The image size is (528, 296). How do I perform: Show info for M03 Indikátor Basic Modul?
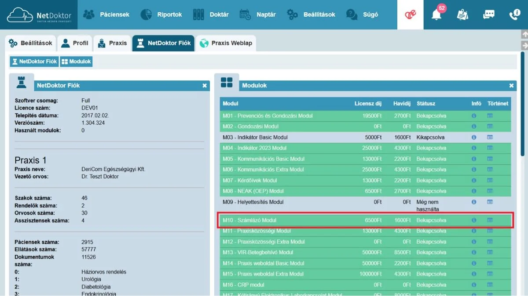point(474,137)
